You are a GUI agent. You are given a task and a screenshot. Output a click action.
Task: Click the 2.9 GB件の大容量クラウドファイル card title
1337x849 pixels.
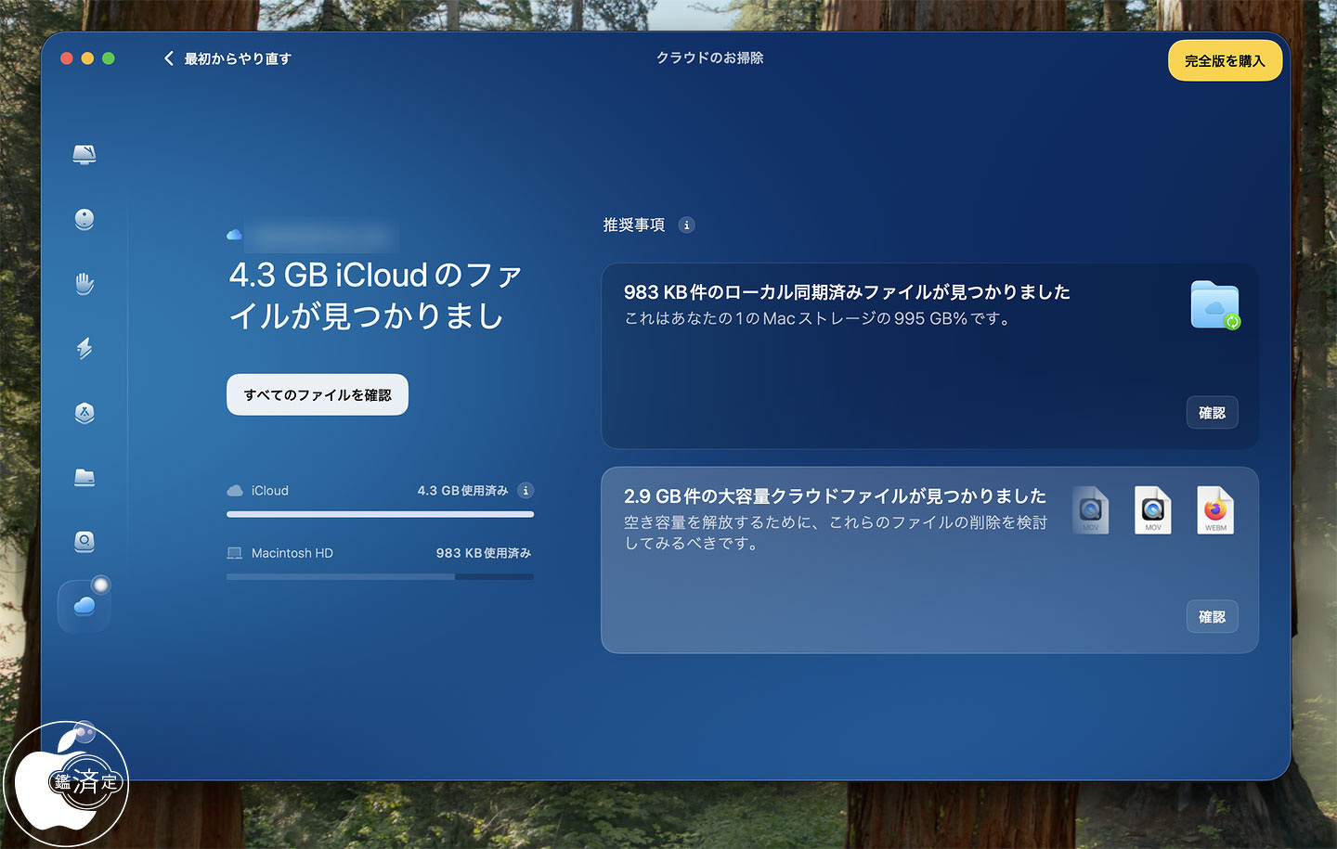pyautogui.click(x=835, y=496)
